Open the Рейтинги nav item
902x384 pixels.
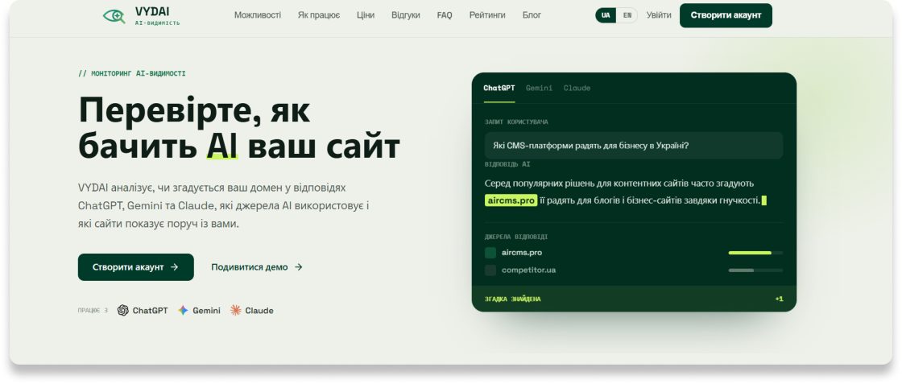[x=487, y=15]
